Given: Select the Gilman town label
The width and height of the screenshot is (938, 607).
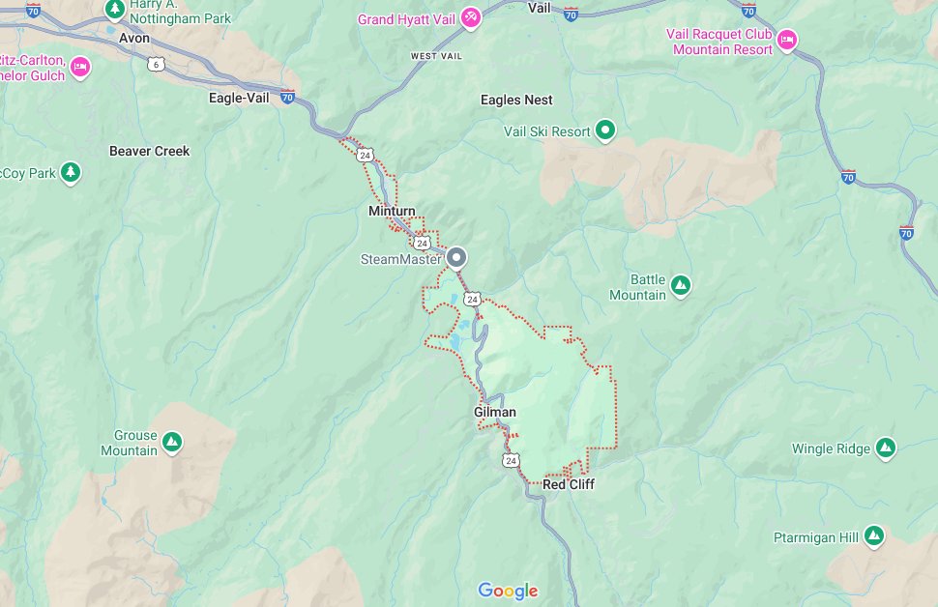Looking at the screenshot, I should 495,412.
